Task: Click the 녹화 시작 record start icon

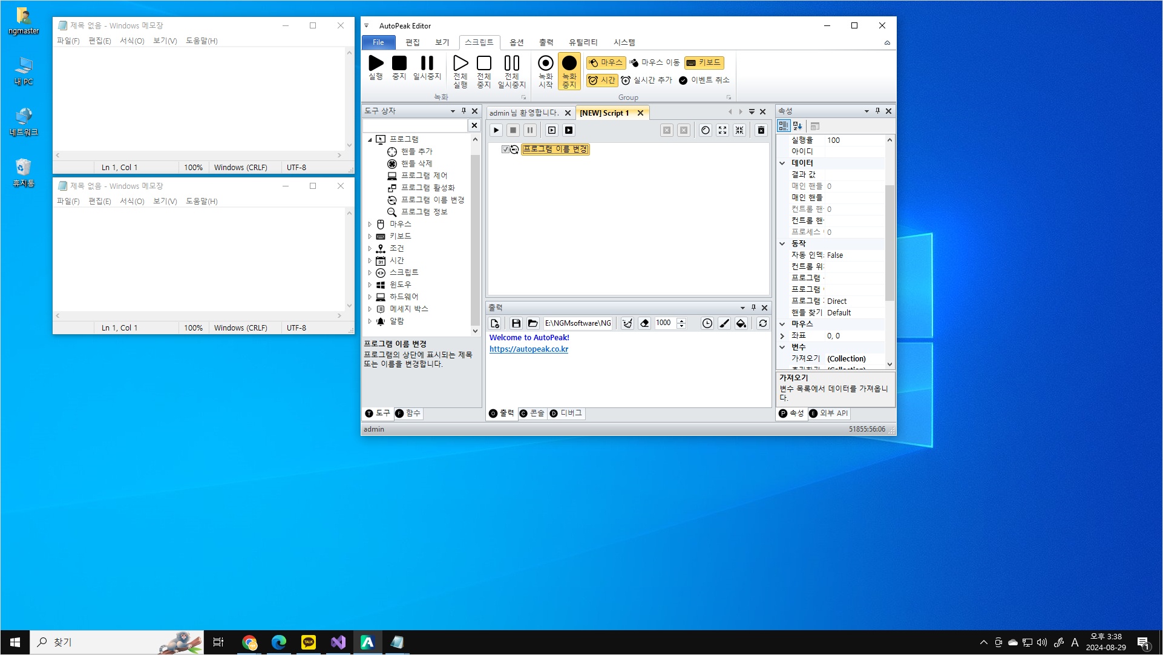Action: click(545, 64)
